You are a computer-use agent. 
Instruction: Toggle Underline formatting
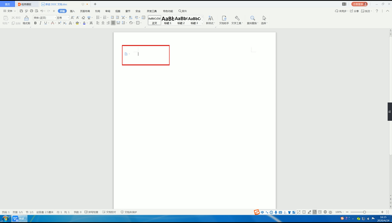point(45,23)
